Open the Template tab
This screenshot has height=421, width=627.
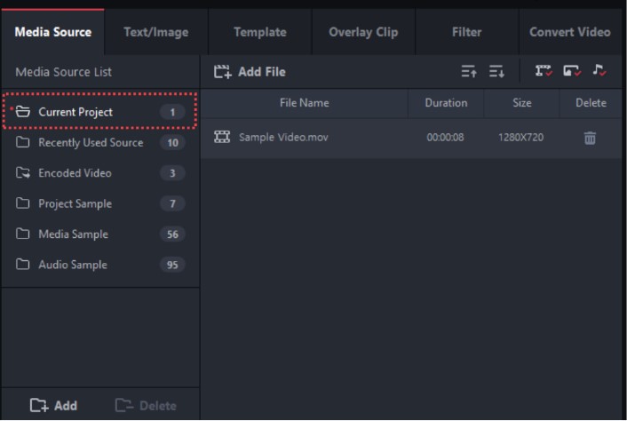tap(259, 32)
